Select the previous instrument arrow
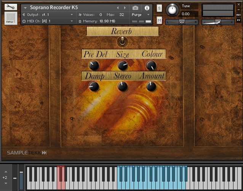The image size is (243, 191). (117, 8)
